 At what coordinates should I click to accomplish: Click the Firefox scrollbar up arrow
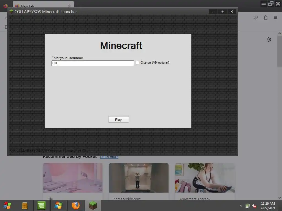280,33
